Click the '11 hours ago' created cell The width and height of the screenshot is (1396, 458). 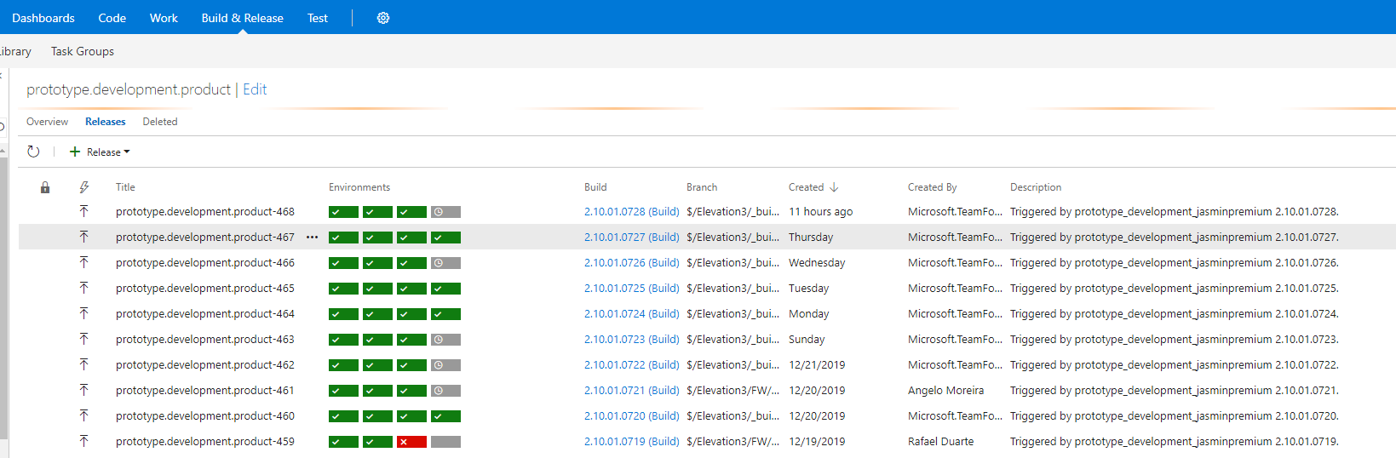pyautogui.click(x=820, y=212)
